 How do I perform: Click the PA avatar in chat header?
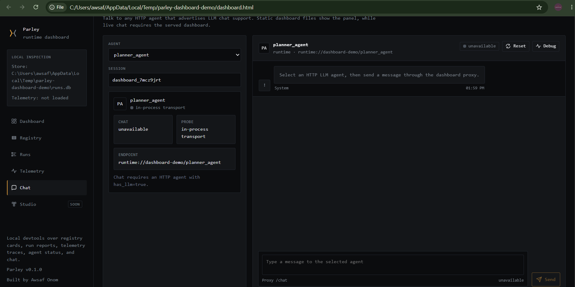(264, 48)
